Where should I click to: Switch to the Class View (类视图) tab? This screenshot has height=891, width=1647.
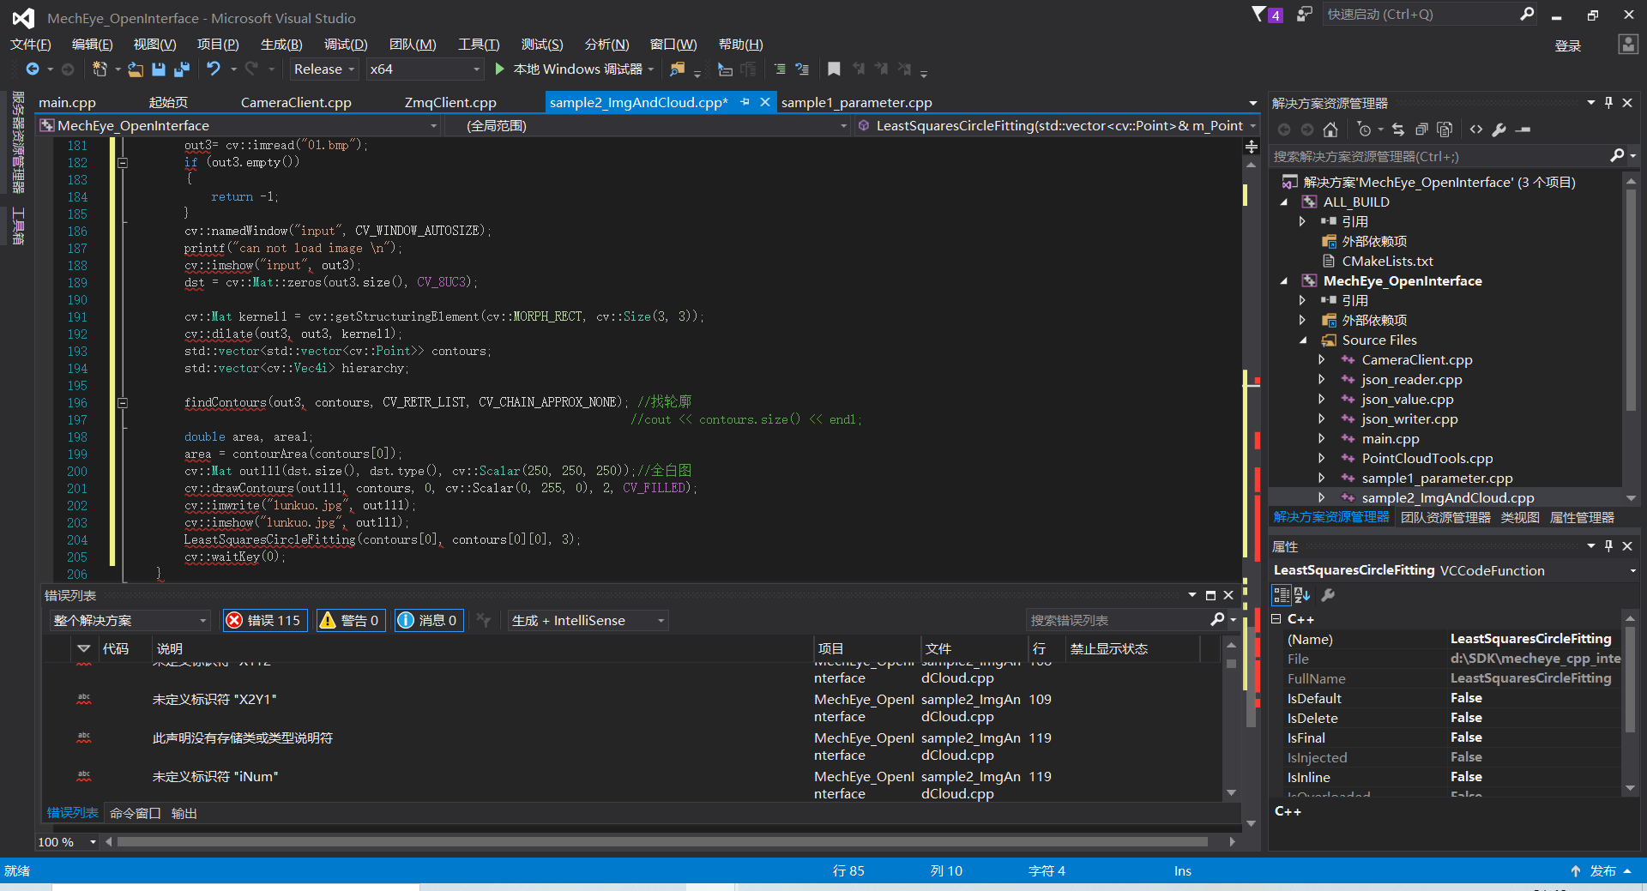(1520, 517)
